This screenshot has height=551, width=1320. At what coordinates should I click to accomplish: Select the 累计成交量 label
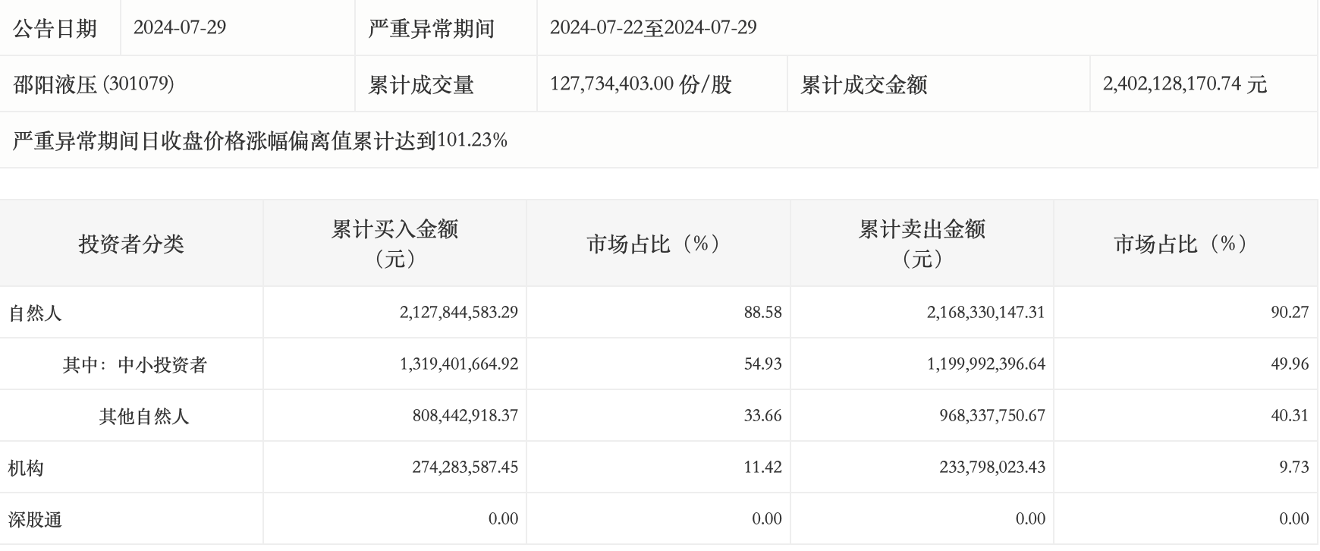(421, 83)
